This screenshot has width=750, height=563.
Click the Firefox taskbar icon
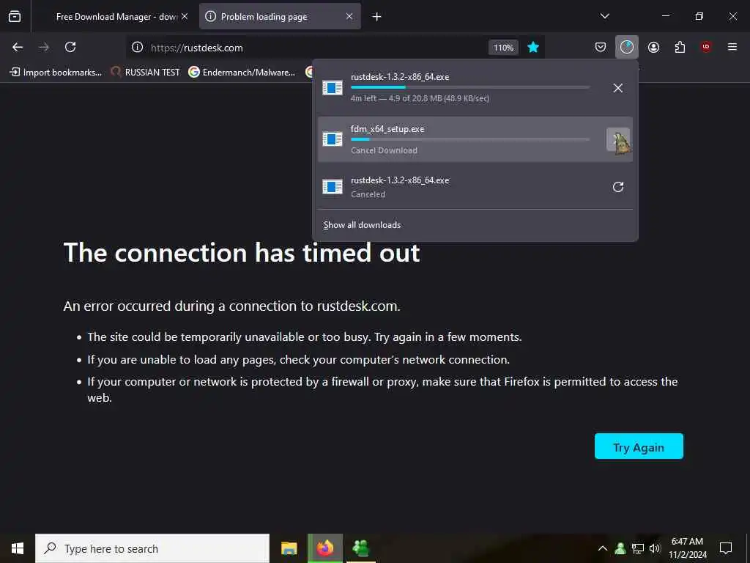324,548
